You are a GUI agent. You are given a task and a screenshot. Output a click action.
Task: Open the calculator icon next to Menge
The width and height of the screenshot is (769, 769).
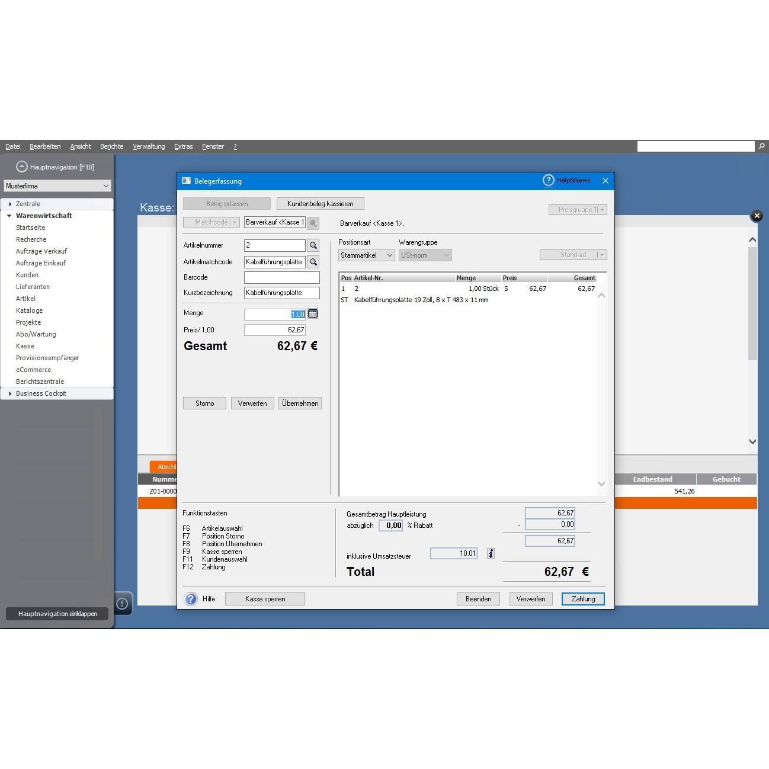point(313,313)
